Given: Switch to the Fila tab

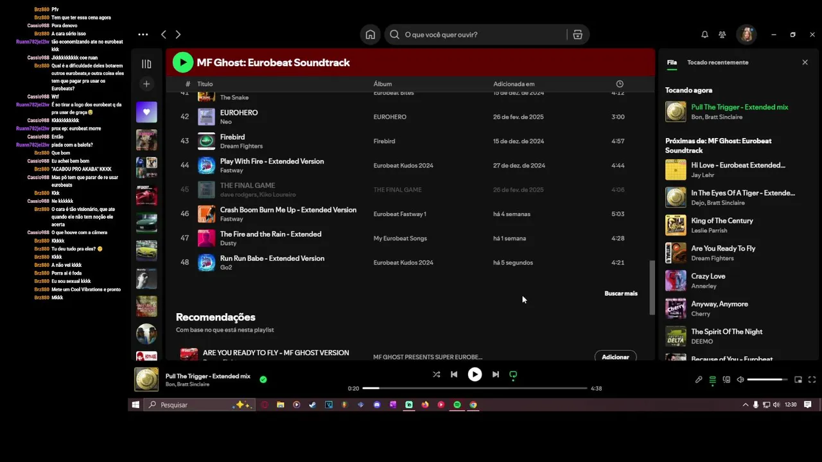Looking at the screenshot, I should (x=672, y=62).
